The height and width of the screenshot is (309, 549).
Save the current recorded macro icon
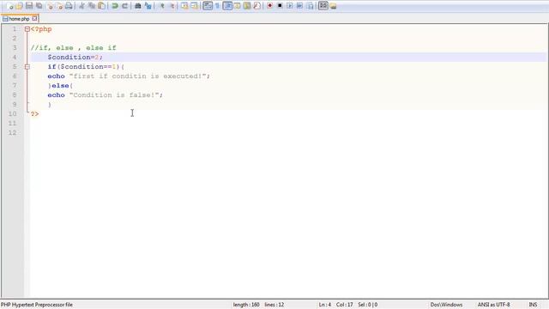pyautogui.click(x=310, y=6)
